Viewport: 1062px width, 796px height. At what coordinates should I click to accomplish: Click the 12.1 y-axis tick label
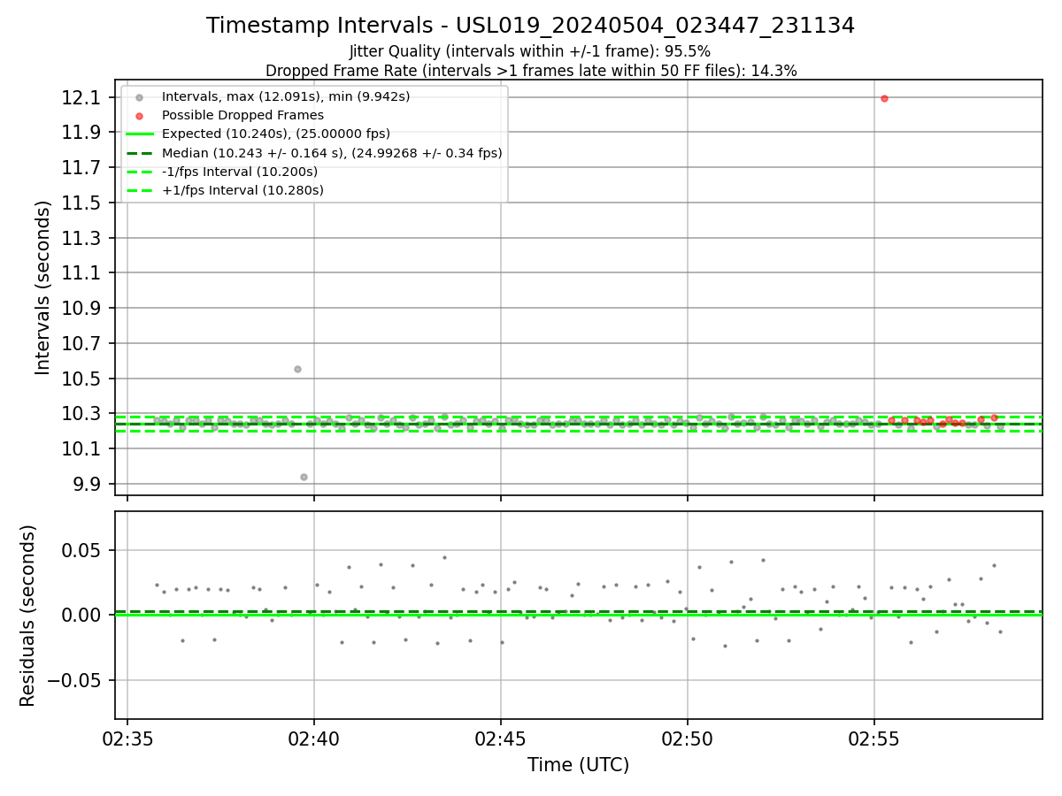82,97
